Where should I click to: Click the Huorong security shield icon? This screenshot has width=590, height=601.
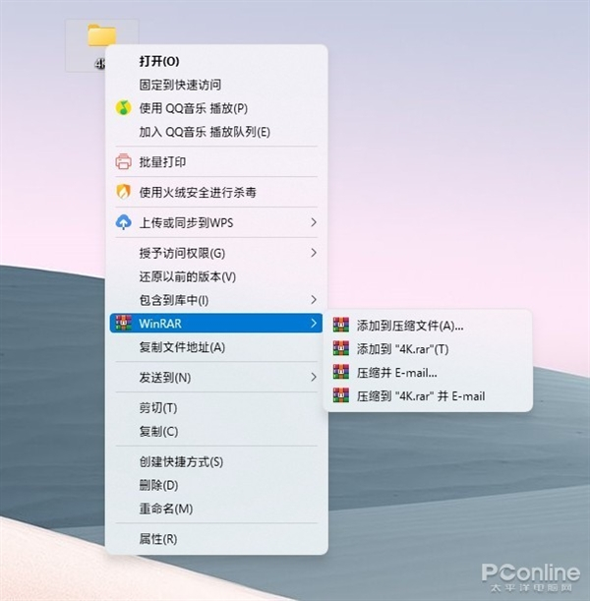[123, 192]
